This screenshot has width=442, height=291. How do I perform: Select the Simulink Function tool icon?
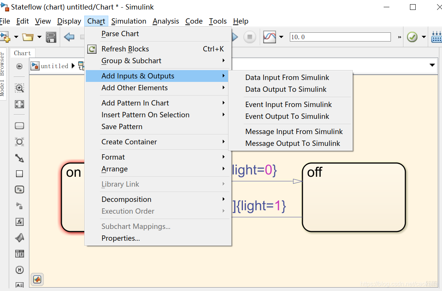(x=19, y=206)
